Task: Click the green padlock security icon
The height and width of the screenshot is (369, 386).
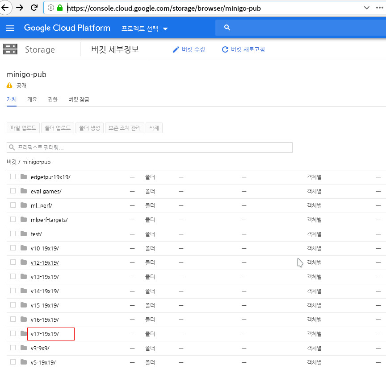Action: coord(60,8)
